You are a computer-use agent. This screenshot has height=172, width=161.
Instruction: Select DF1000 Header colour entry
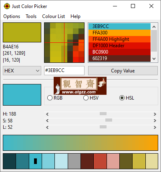[x=119, y=46]
